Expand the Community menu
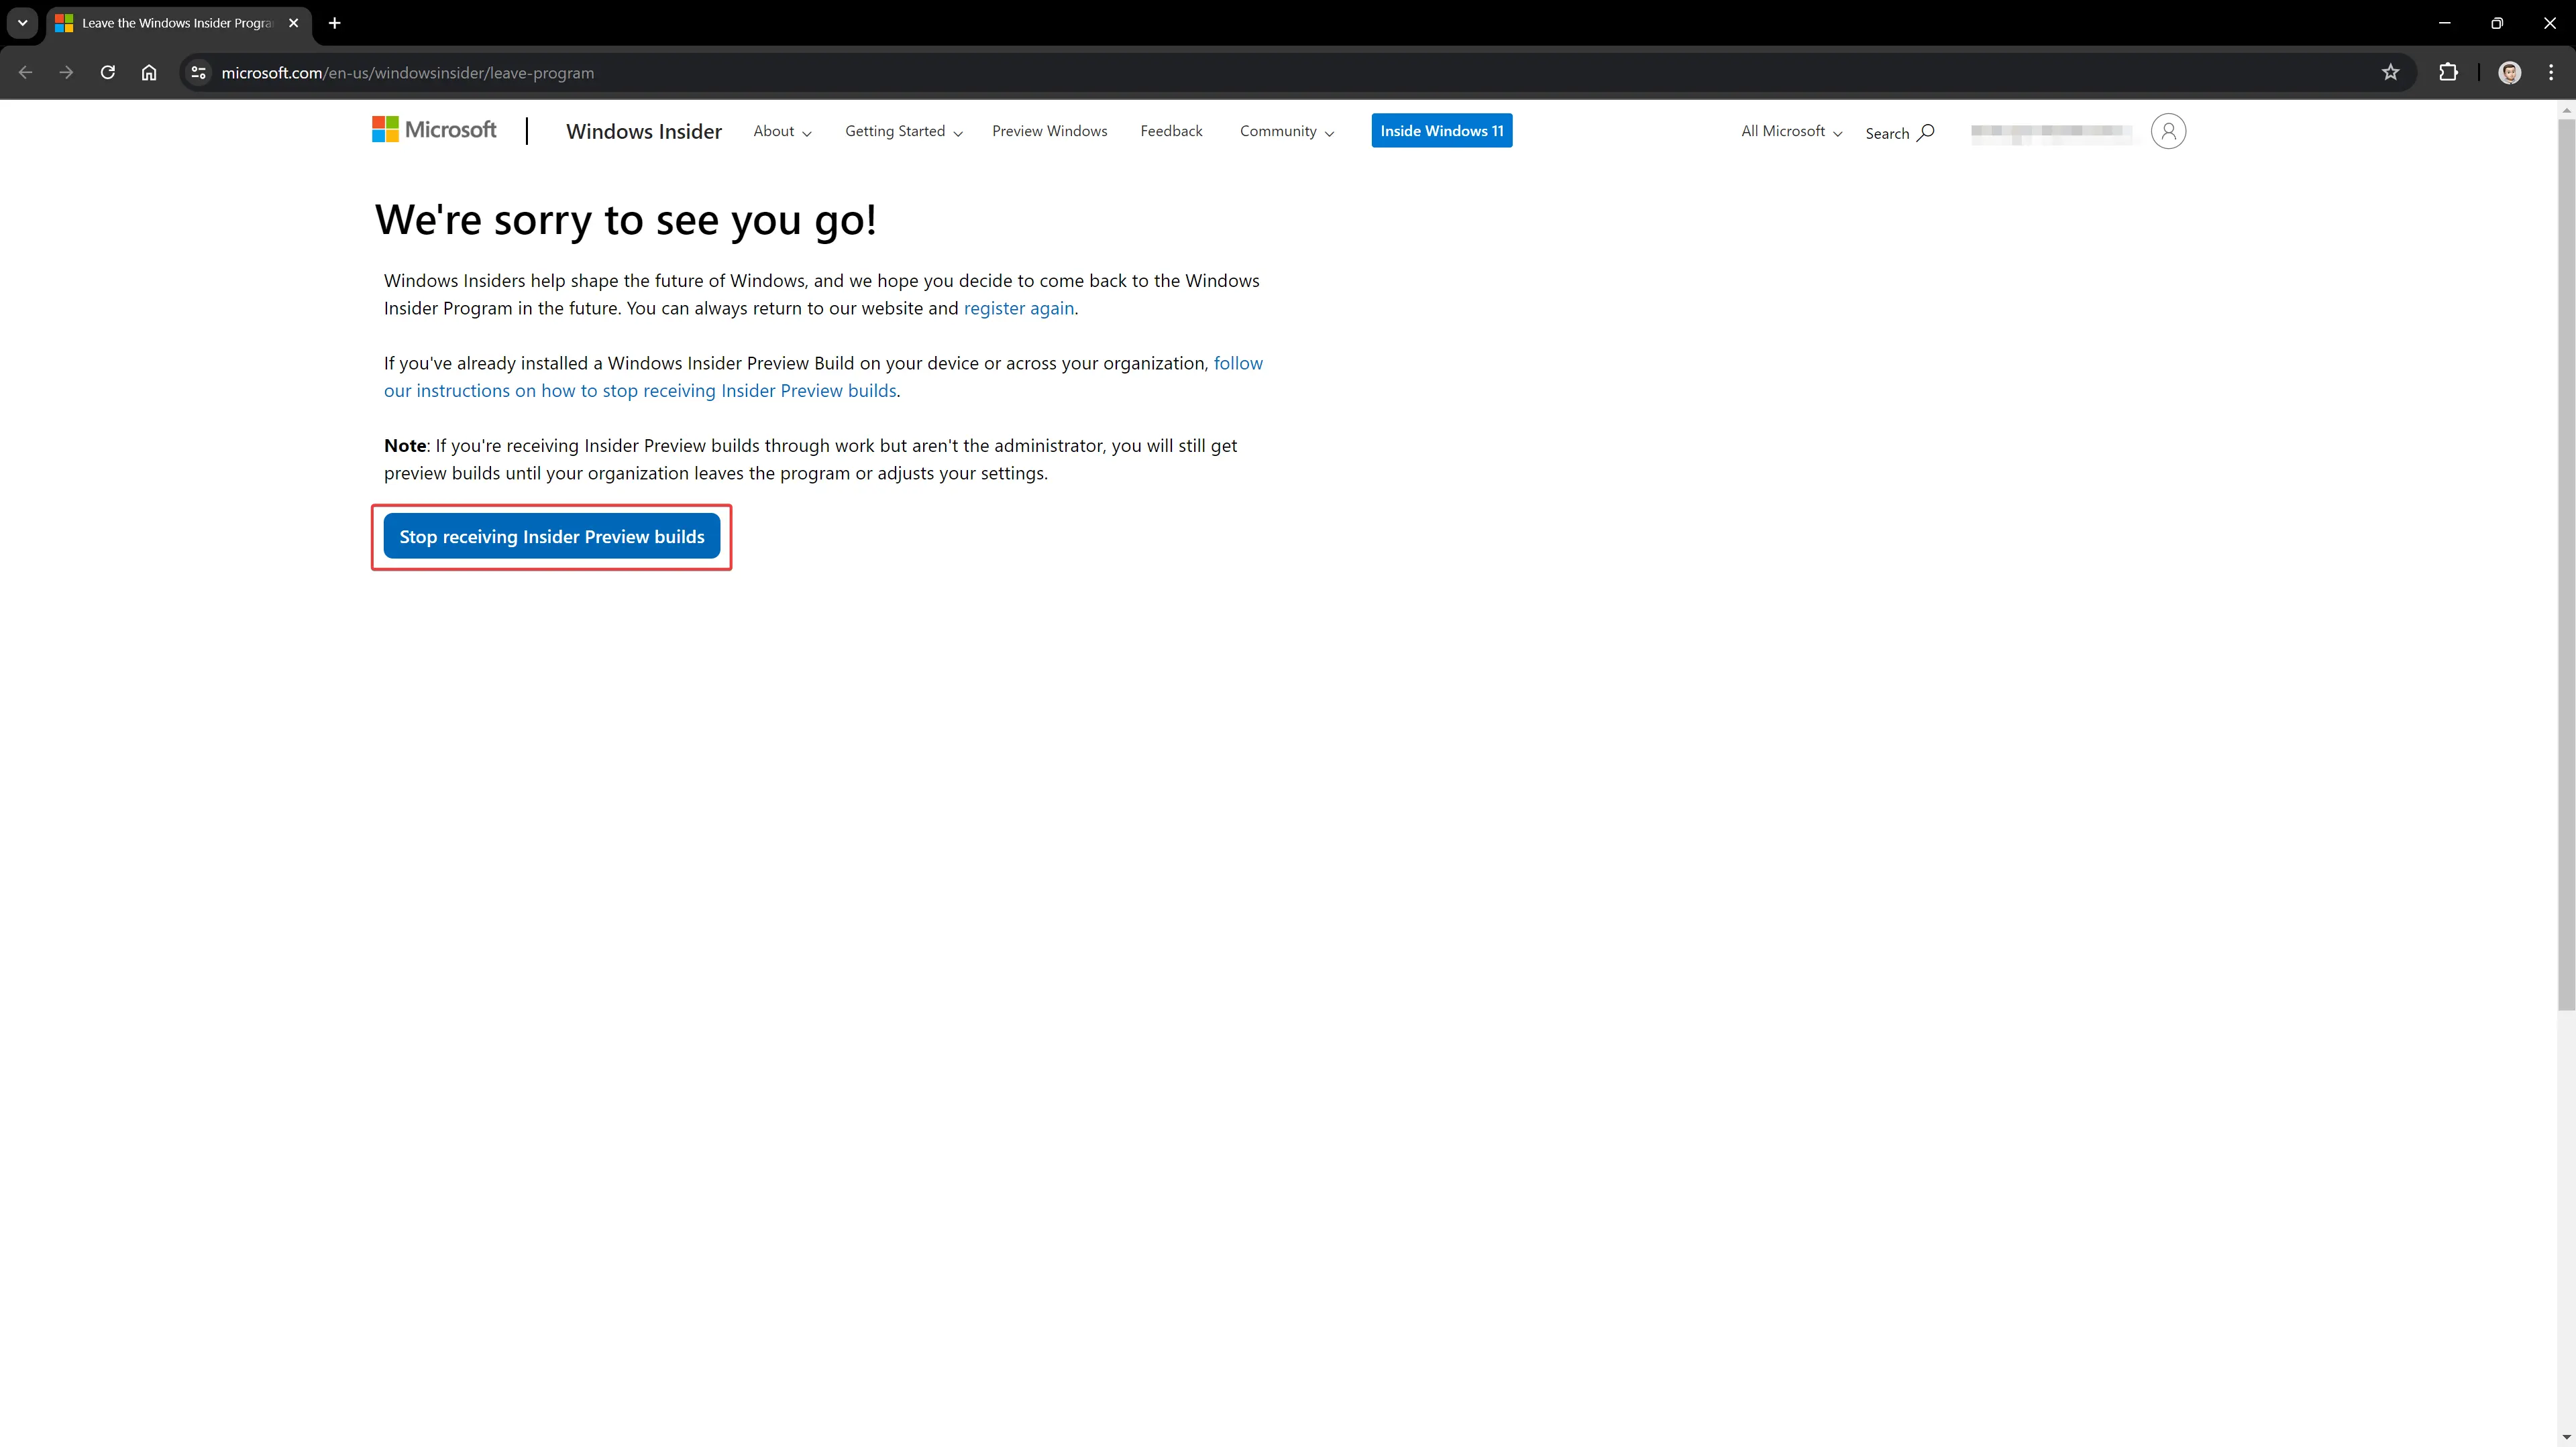The width and height of the screenshot is (2576, 1447). (x=1287, y=131)
